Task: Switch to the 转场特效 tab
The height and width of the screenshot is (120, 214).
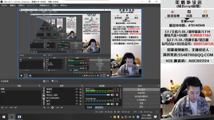Action: point(99,107)
